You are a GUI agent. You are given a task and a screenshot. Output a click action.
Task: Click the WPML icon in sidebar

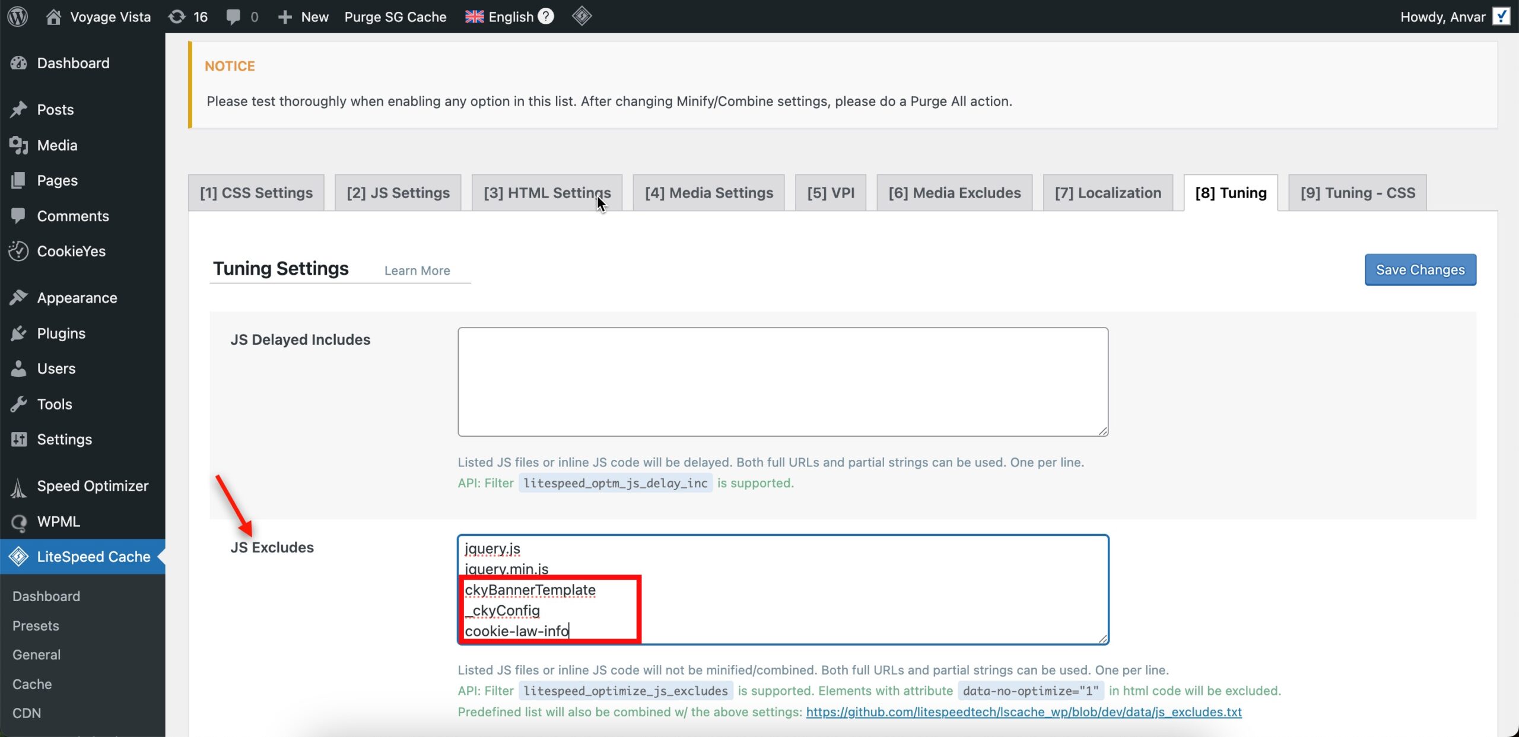[x=19, y=522]
